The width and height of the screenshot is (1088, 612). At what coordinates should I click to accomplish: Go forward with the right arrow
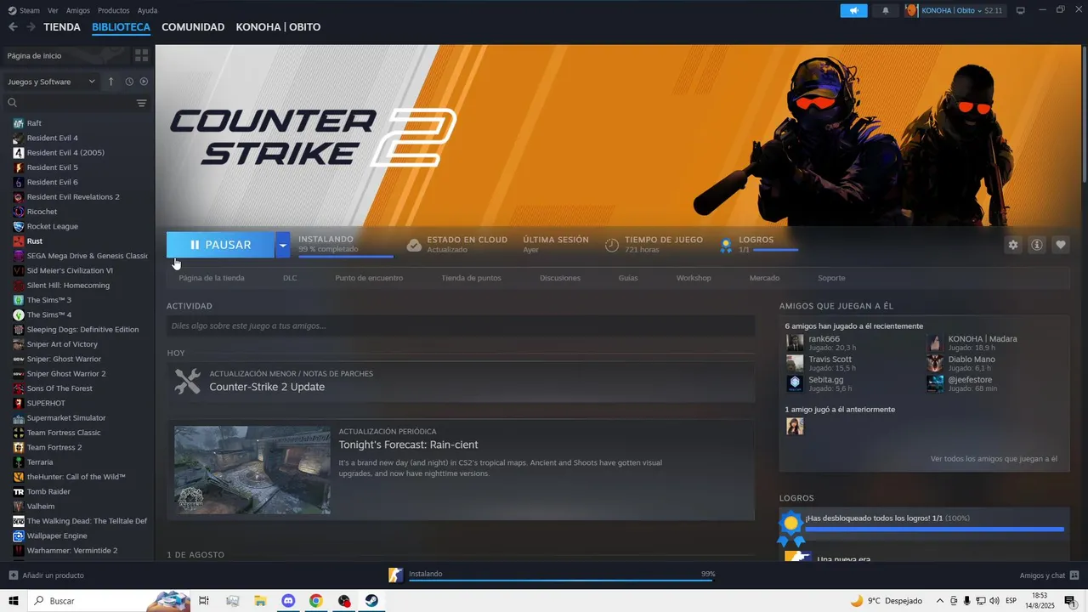pyautogui.click(x=31, y=27)
